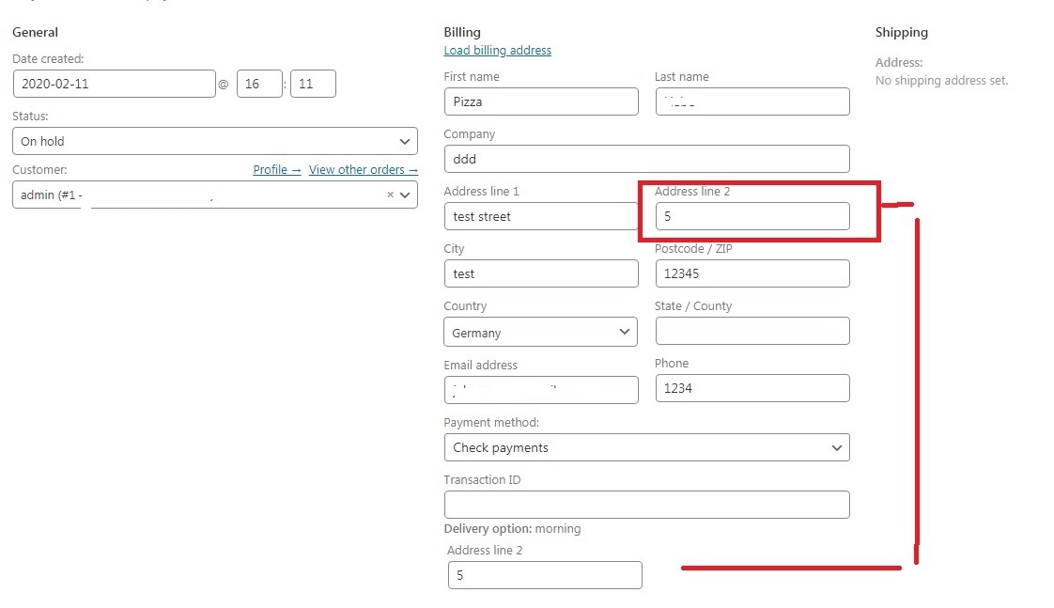
Task: Click the Phone field containing 1234
Action: pyautogui.click(x=752, y=388)
